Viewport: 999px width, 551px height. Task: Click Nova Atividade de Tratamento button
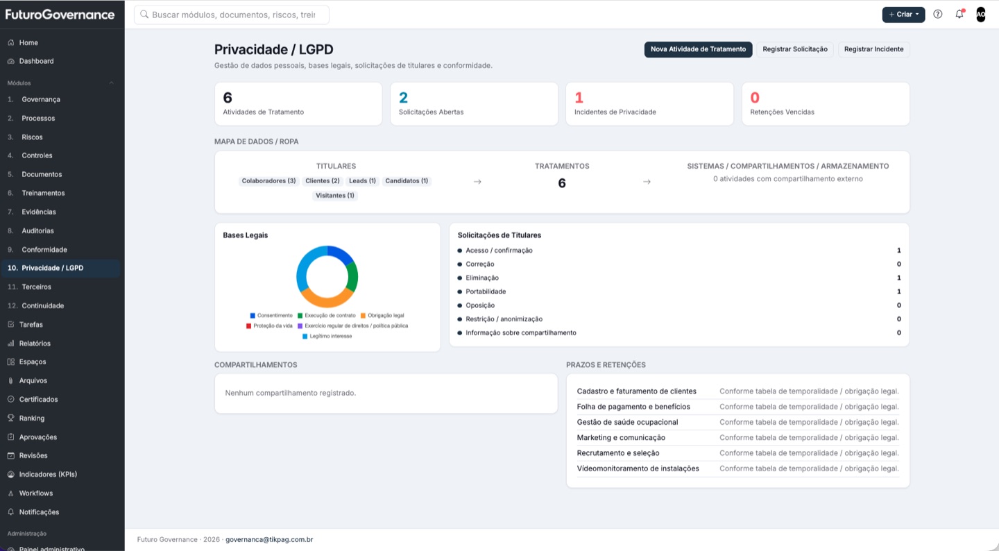698,49
